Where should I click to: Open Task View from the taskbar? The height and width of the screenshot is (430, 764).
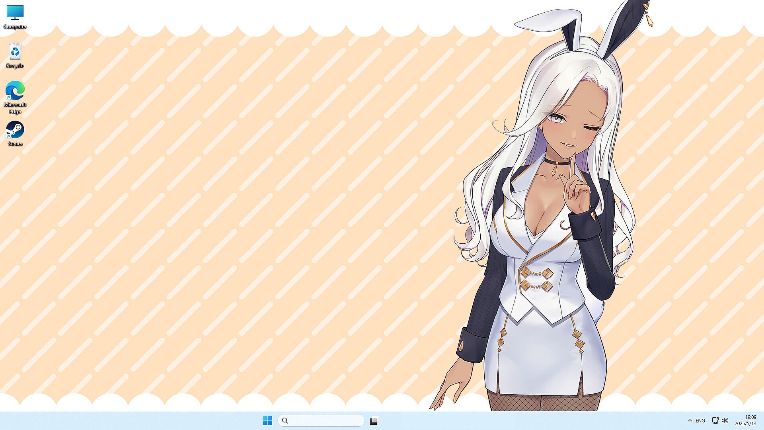coord(374,420)
